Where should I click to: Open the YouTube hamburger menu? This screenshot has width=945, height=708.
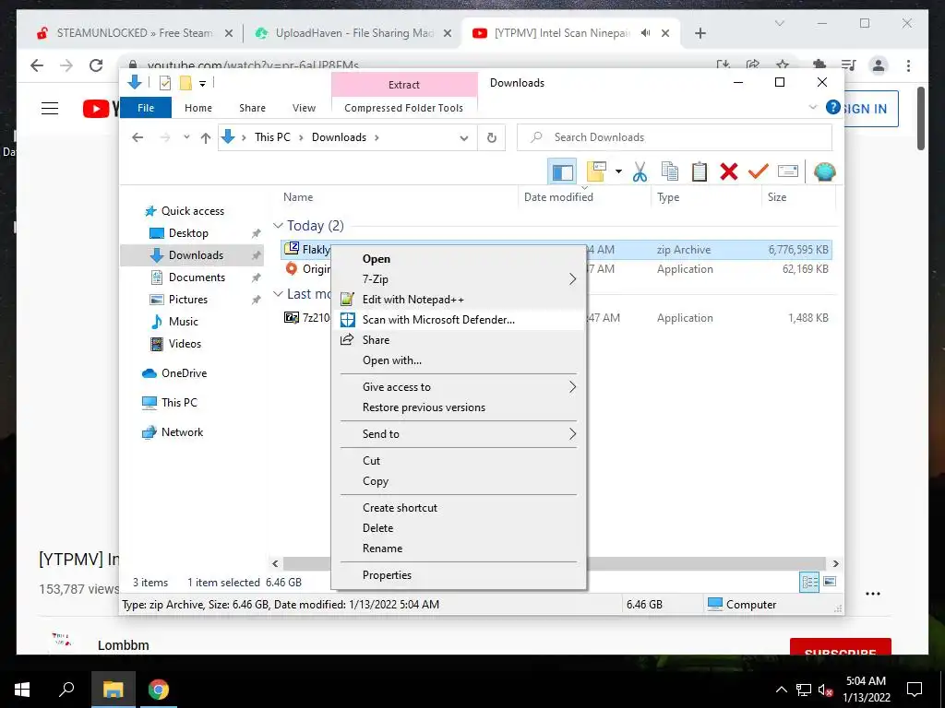pyautogui.click(x=50, y=109)
